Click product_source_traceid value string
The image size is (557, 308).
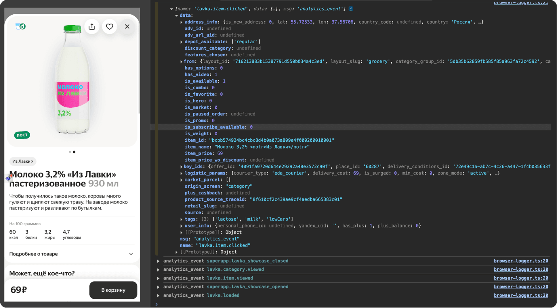pos(296,199)
